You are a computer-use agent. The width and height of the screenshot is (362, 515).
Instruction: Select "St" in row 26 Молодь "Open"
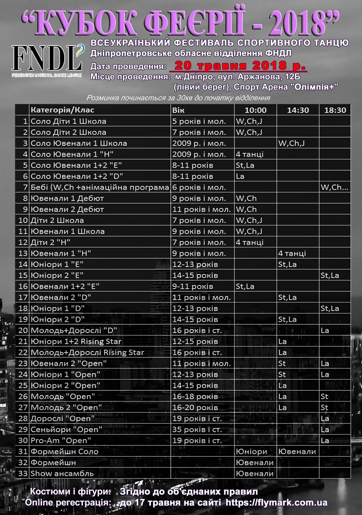(324, 396)
